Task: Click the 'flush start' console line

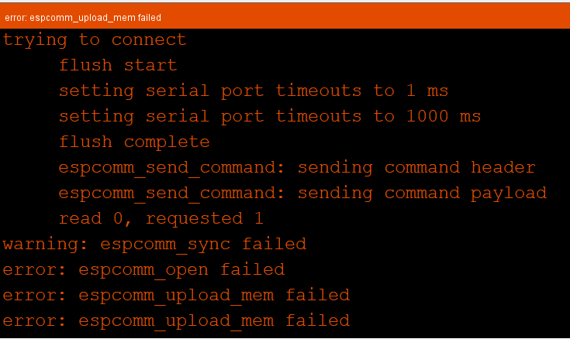Action: coord(118,65)
